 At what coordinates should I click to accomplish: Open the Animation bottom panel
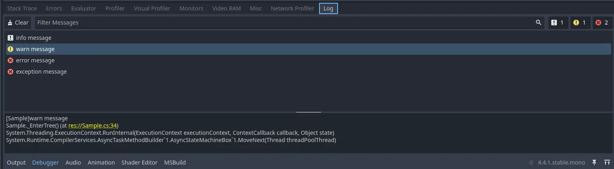point(101,163)
